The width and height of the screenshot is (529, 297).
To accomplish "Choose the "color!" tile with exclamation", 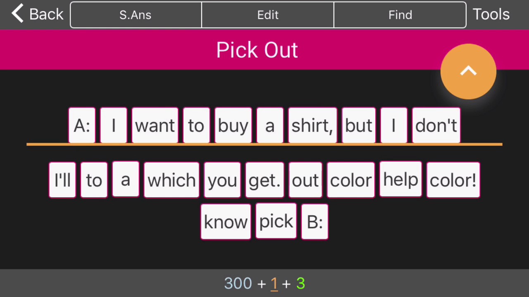I will 453,180.
